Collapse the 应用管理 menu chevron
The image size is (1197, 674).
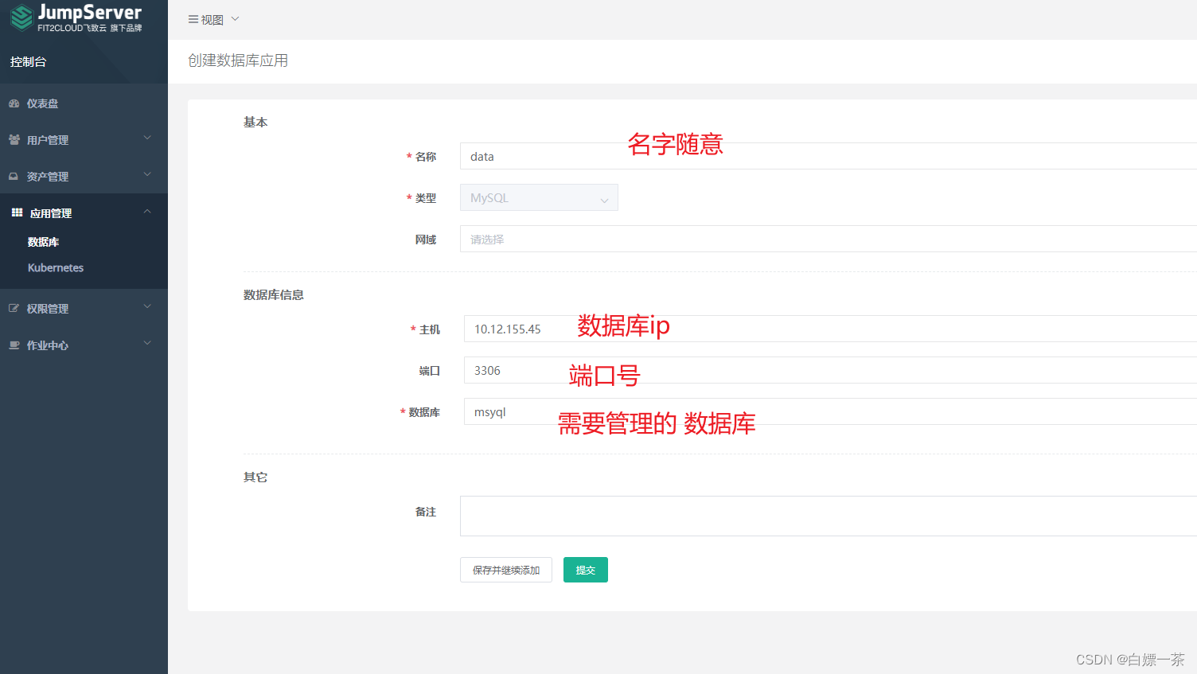147,212
